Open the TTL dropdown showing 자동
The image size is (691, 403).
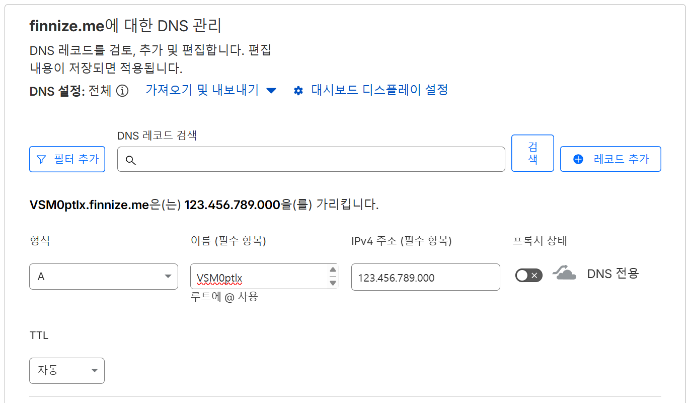[66, 370]
